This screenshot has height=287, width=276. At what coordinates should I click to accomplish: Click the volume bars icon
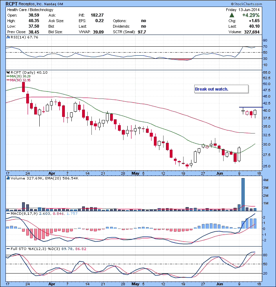(x=8, y=178)
